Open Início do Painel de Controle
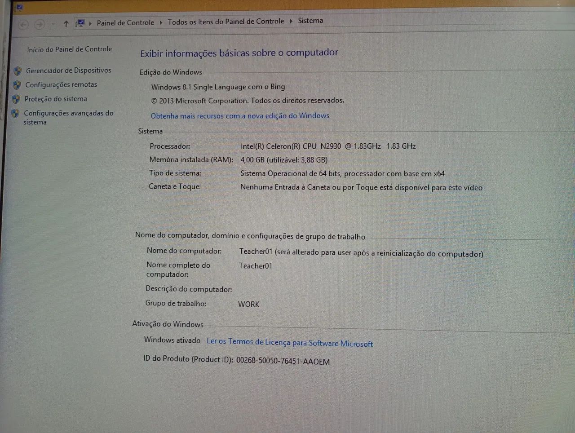The width and height of the screenshot is (575, 433). (70, 49)
